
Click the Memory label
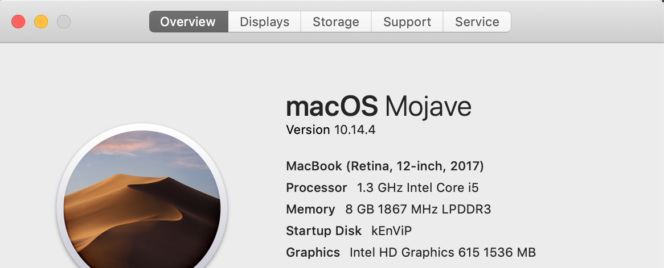point(311,210)
